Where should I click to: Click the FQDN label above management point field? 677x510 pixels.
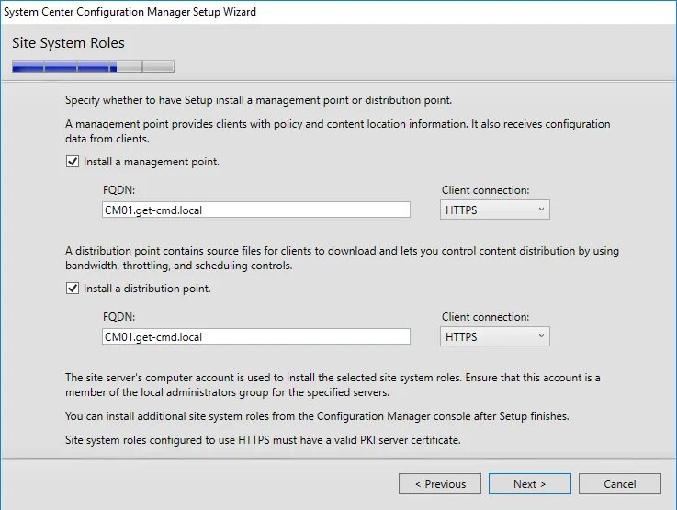click(118, 190)
